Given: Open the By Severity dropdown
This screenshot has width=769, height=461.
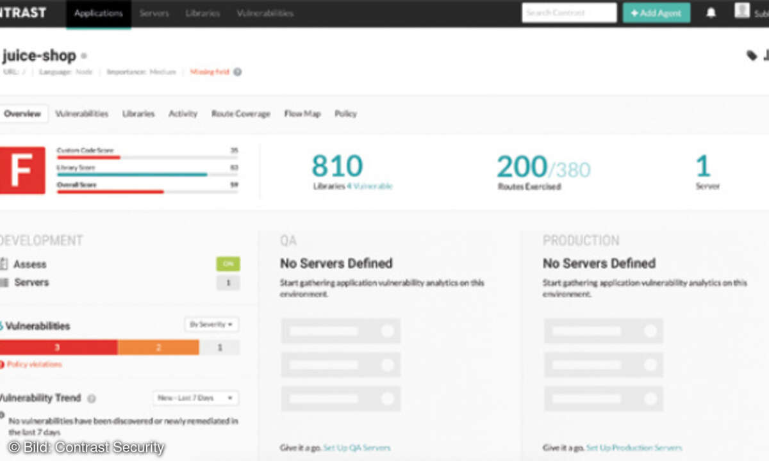Looking at the screenshot, I should 212,325.
